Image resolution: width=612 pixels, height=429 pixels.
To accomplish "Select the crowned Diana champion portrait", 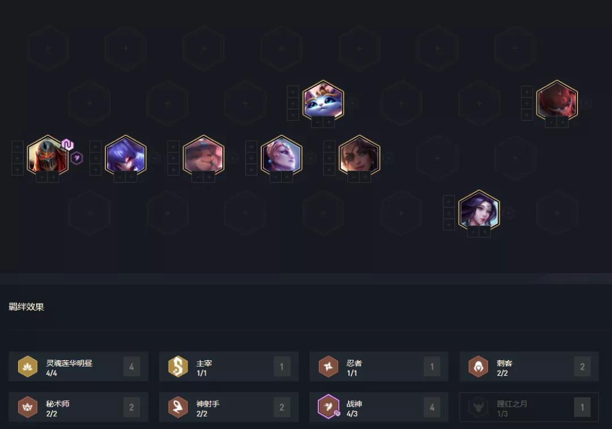I will (282, 155).
